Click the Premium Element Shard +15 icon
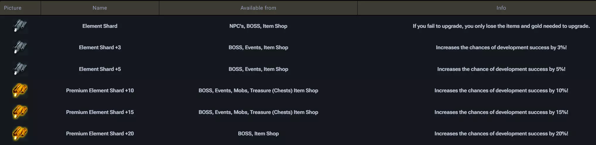This screenshot has height=145, width=596. tap(20, 112)
